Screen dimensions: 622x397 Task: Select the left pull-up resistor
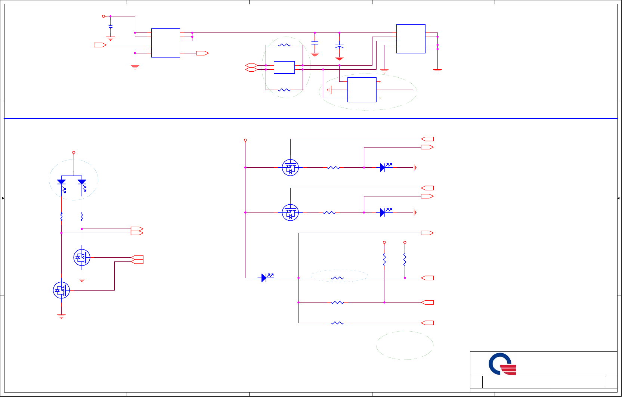384,260
